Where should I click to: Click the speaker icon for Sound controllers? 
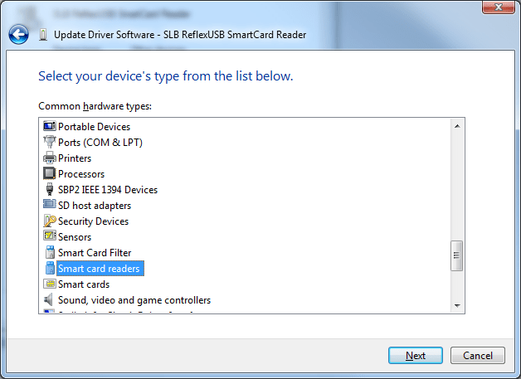pos(49,300)
